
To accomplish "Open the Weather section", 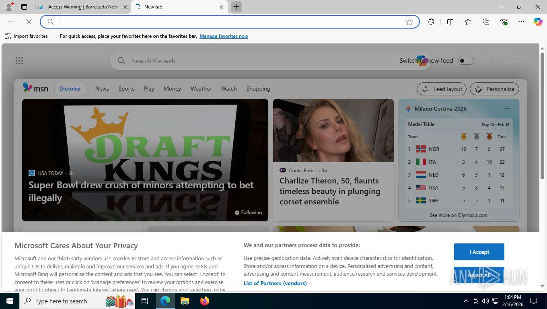I will (x=201, y=89).
